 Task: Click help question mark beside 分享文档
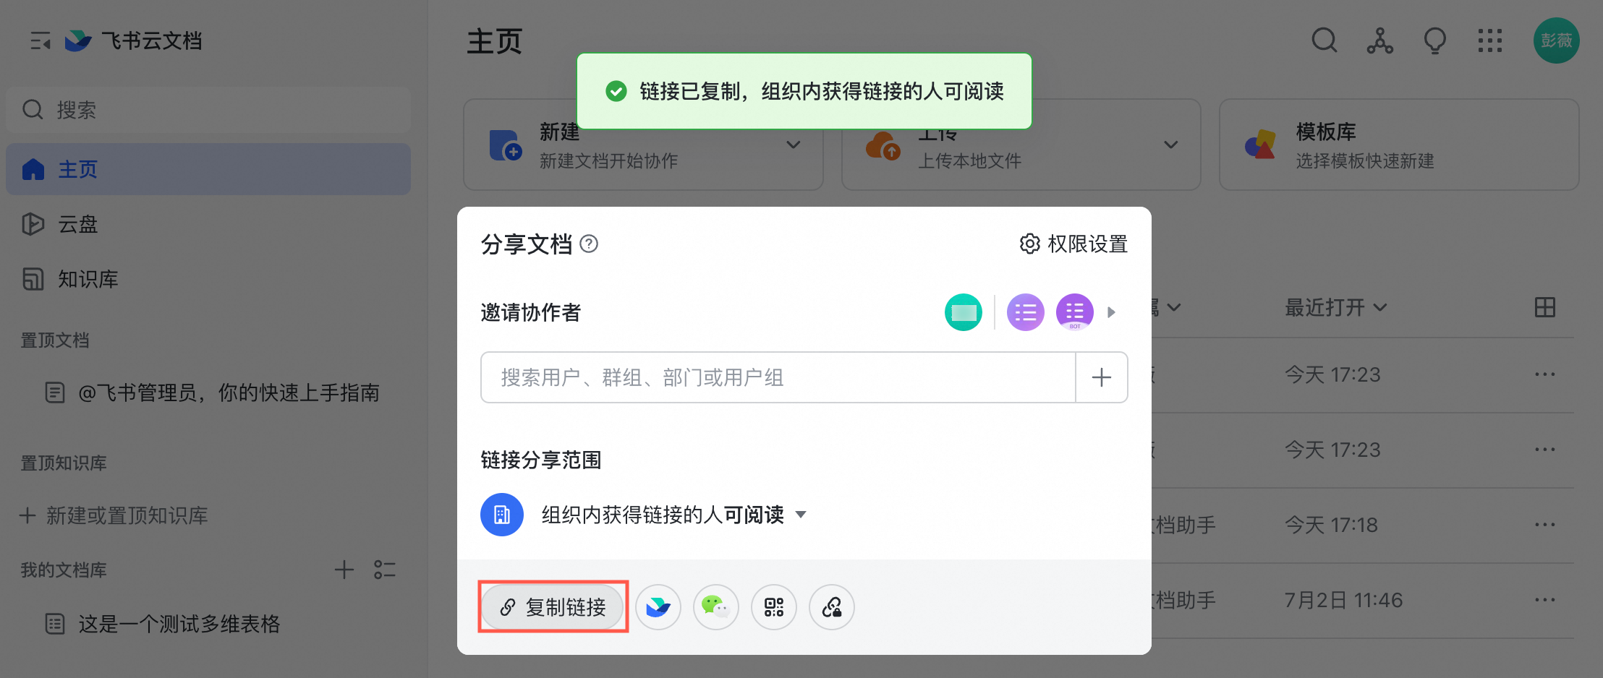pyautogui.click(x=589, y=244)
